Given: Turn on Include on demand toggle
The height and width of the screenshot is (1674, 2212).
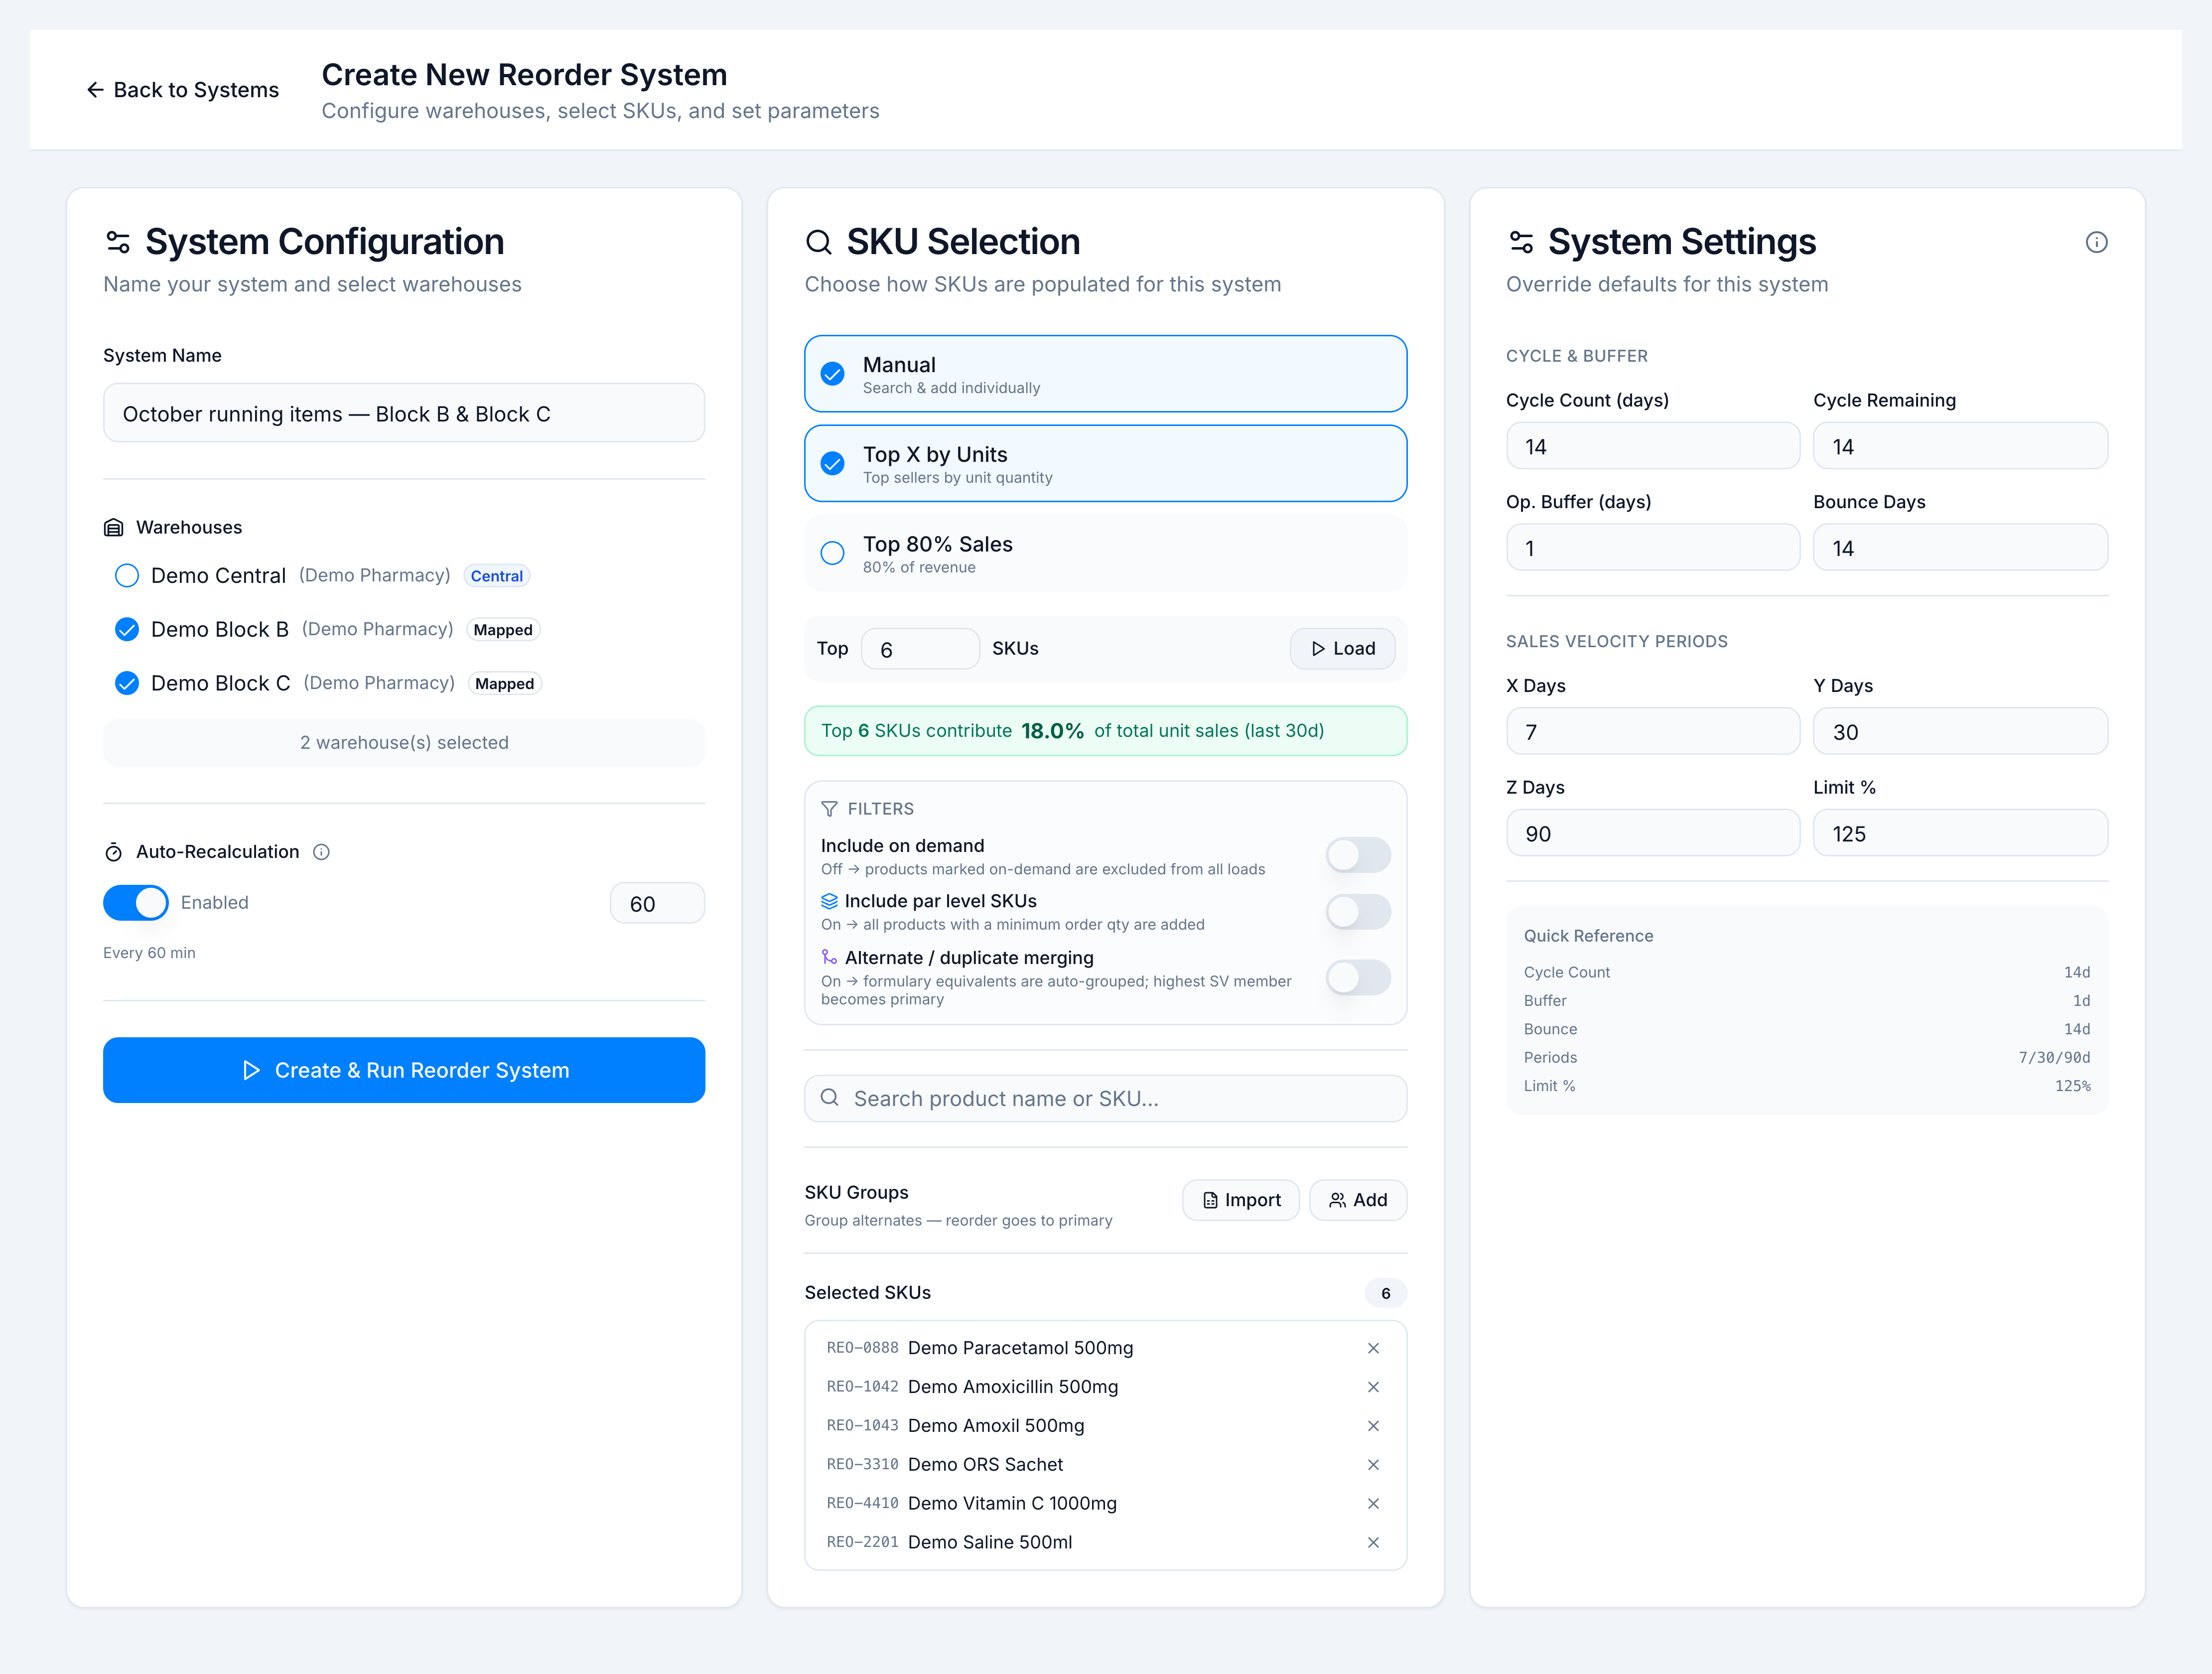Looking at the screenshot, I should click(1358, 856).
